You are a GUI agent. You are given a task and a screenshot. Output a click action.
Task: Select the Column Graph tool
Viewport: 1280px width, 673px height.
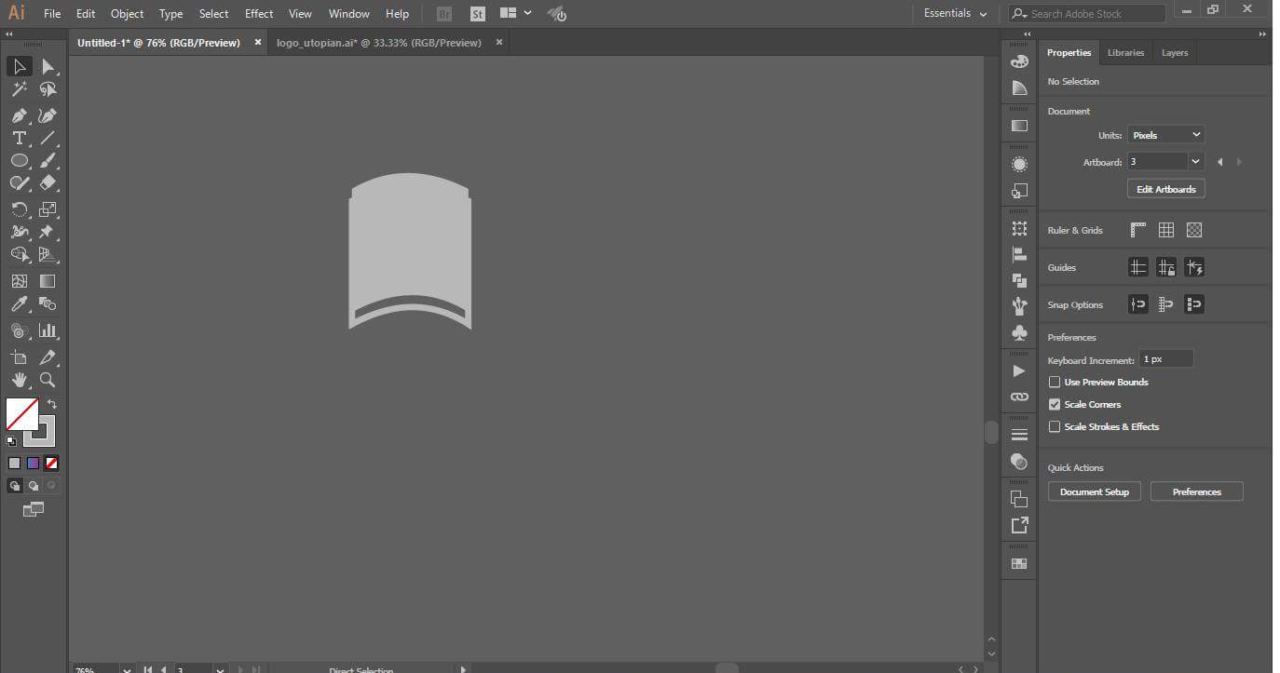pos(48,330)
